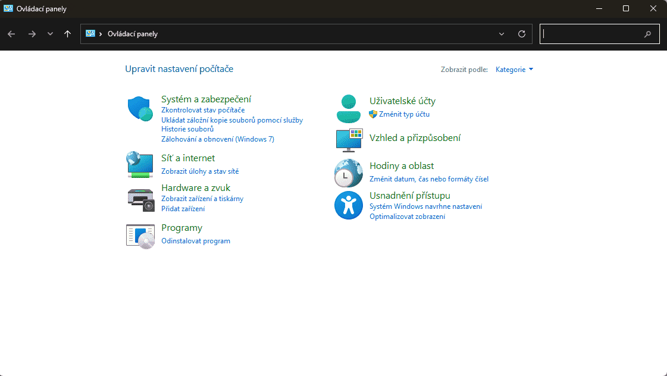667x376 pixels.
Task: Open the Kategorie view dropdown
Action: click(514, 69)
